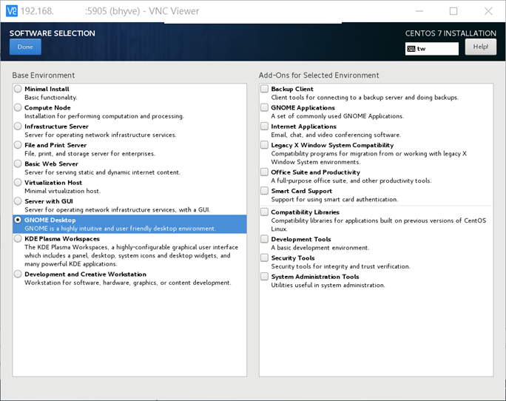Toggle Smart Card Support checkbox
This screenshot has height=401, width=506.
264,190
